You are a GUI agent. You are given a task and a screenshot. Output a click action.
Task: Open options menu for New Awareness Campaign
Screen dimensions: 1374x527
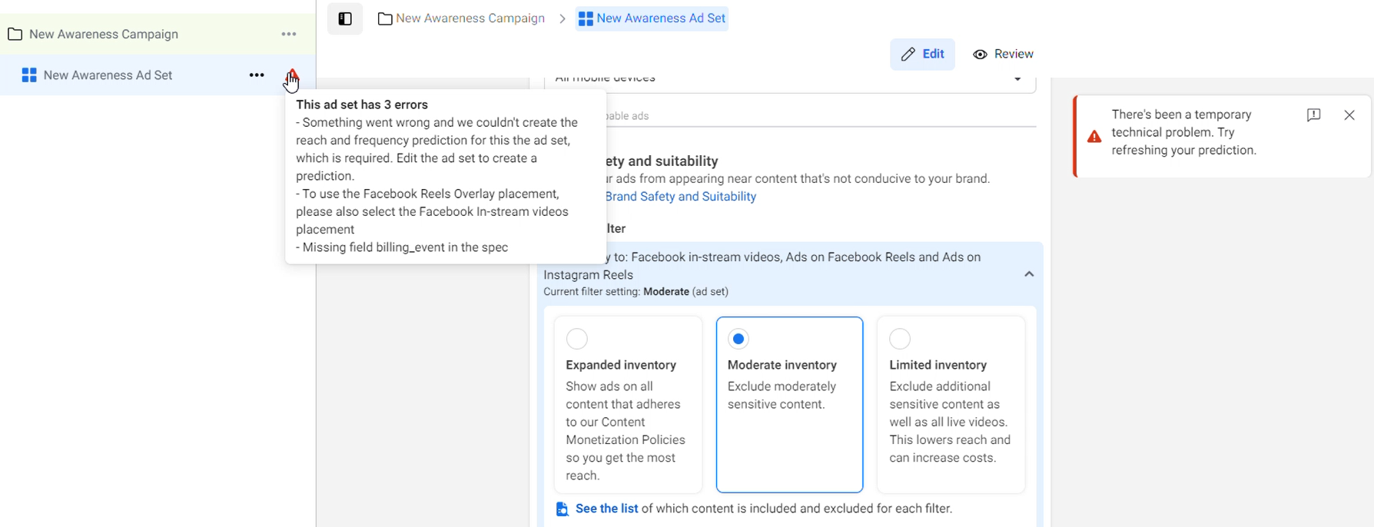click(x=289, y=34)
